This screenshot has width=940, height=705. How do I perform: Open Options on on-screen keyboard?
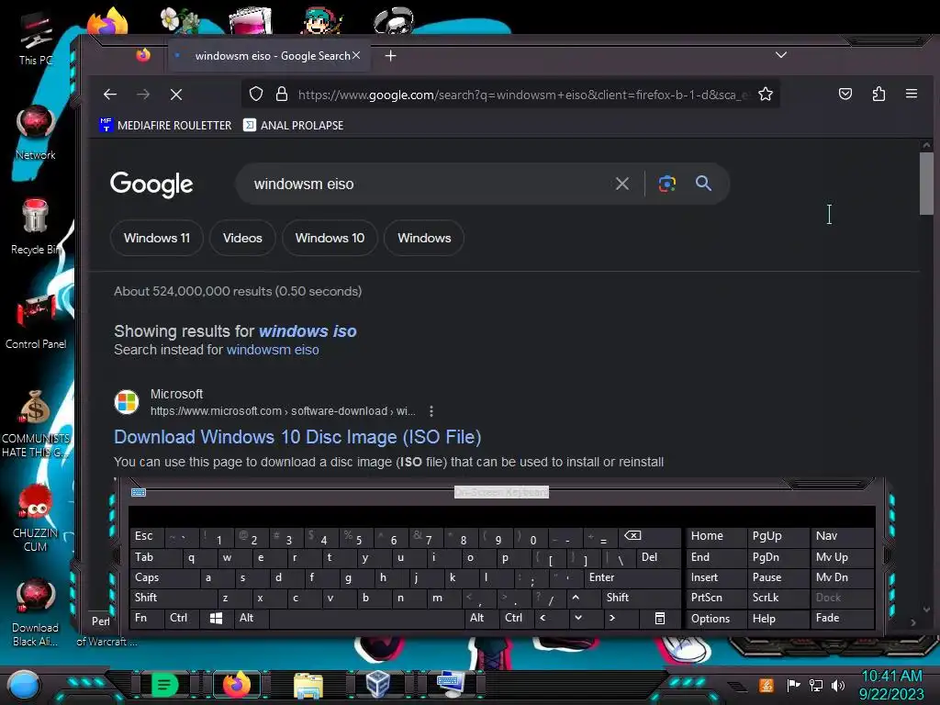click(716, 619)
